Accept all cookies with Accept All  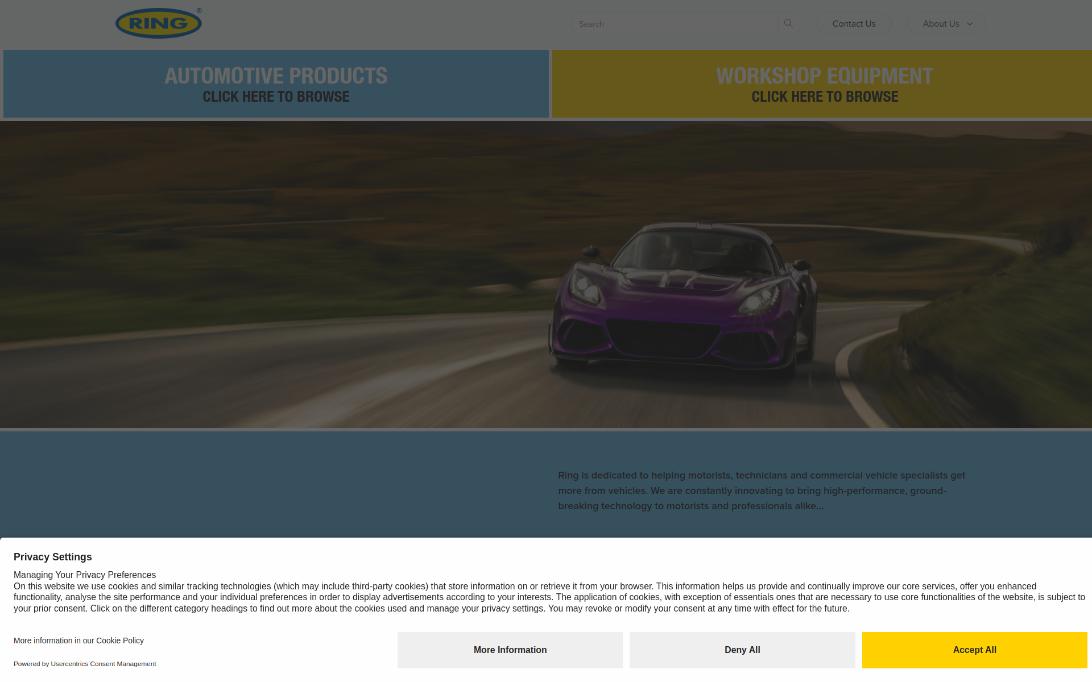coord(974,650)
